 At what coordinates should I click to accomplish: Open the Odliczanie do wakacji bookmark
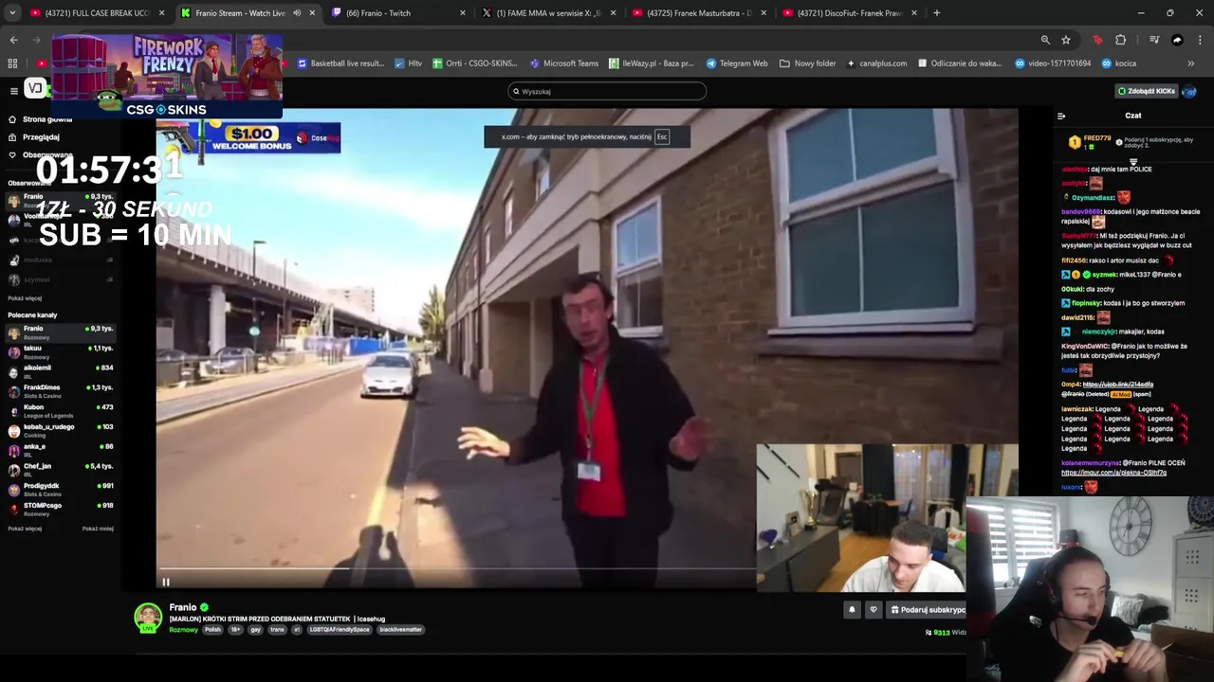tap(960, 63)
